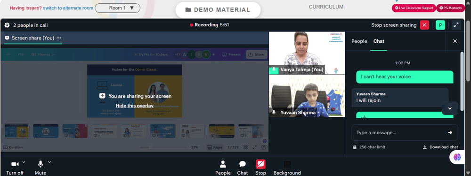The image size is (471, 176).
Task: Click the Recording 5:51 indicator
Action: (x=210, y=25)
